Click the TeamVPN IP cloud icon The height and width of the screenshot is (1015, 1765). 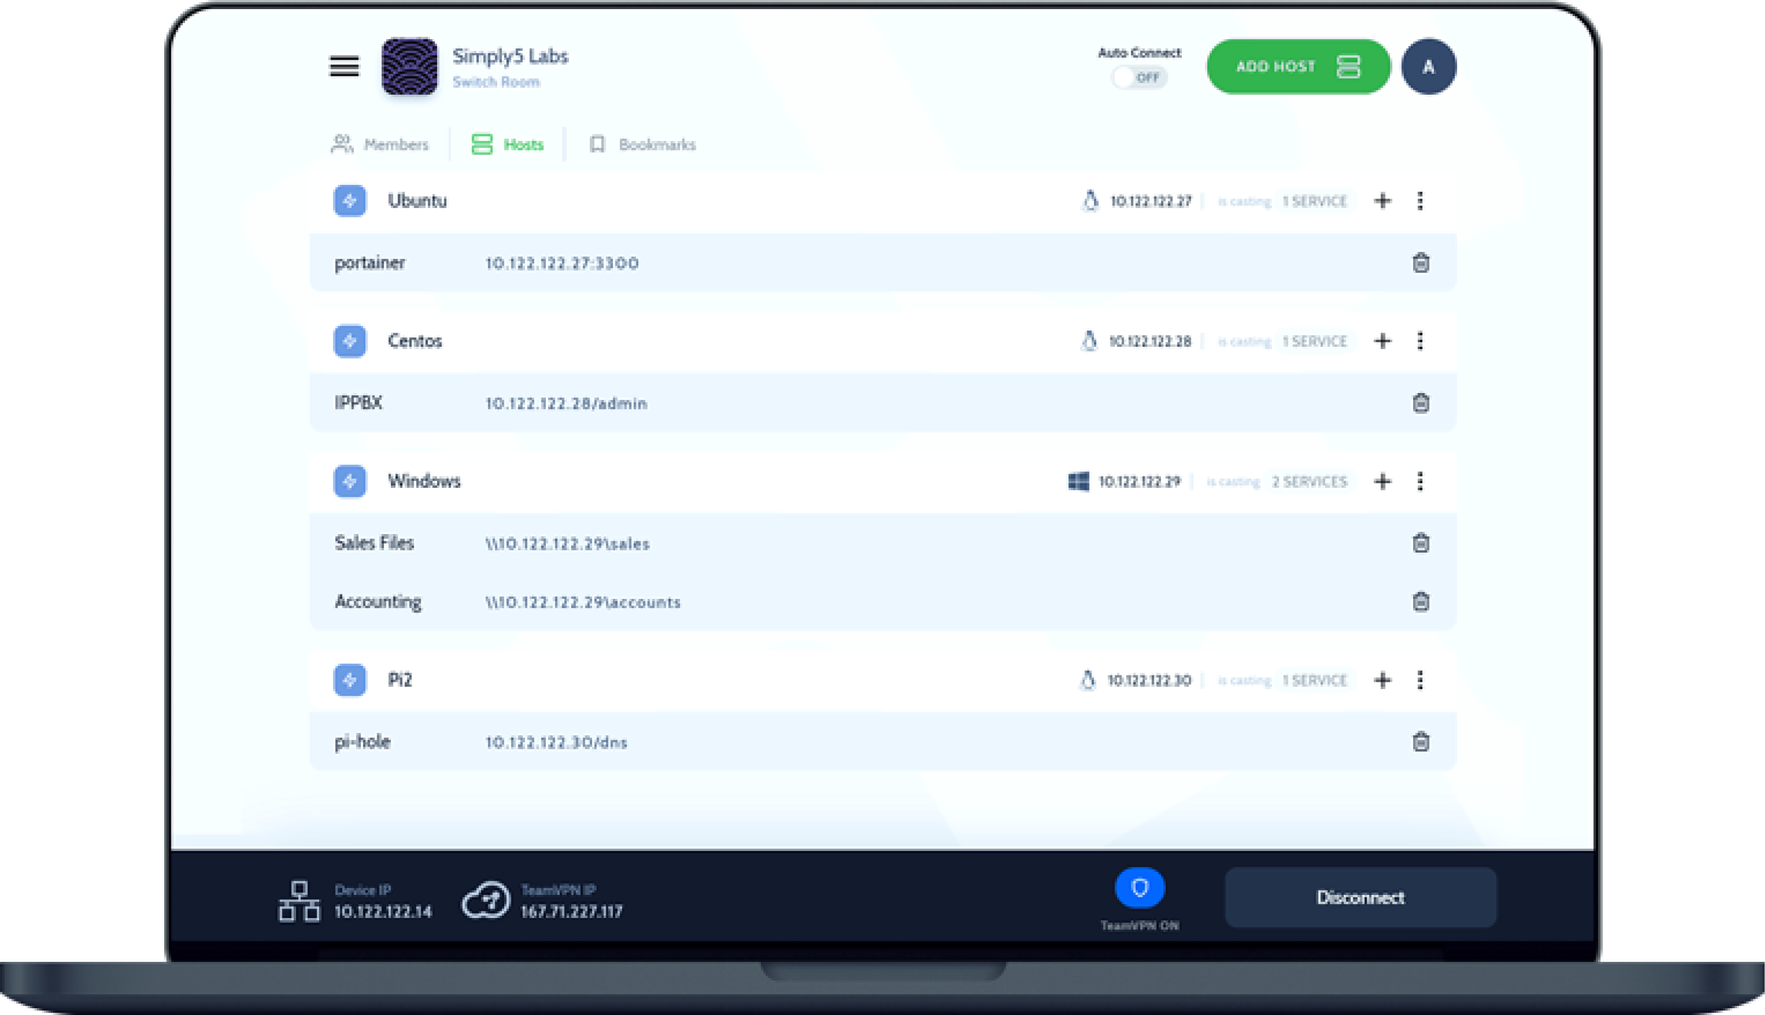[x=486, y=900]
